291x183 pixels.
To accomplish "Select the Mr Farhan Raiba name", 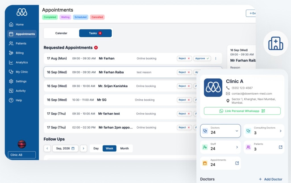I will pos(111,72).
